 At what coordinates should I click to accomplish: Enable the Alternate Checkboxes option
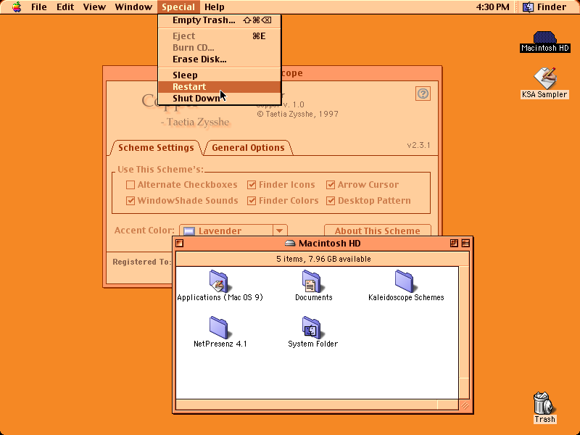[x=130, y=185]
